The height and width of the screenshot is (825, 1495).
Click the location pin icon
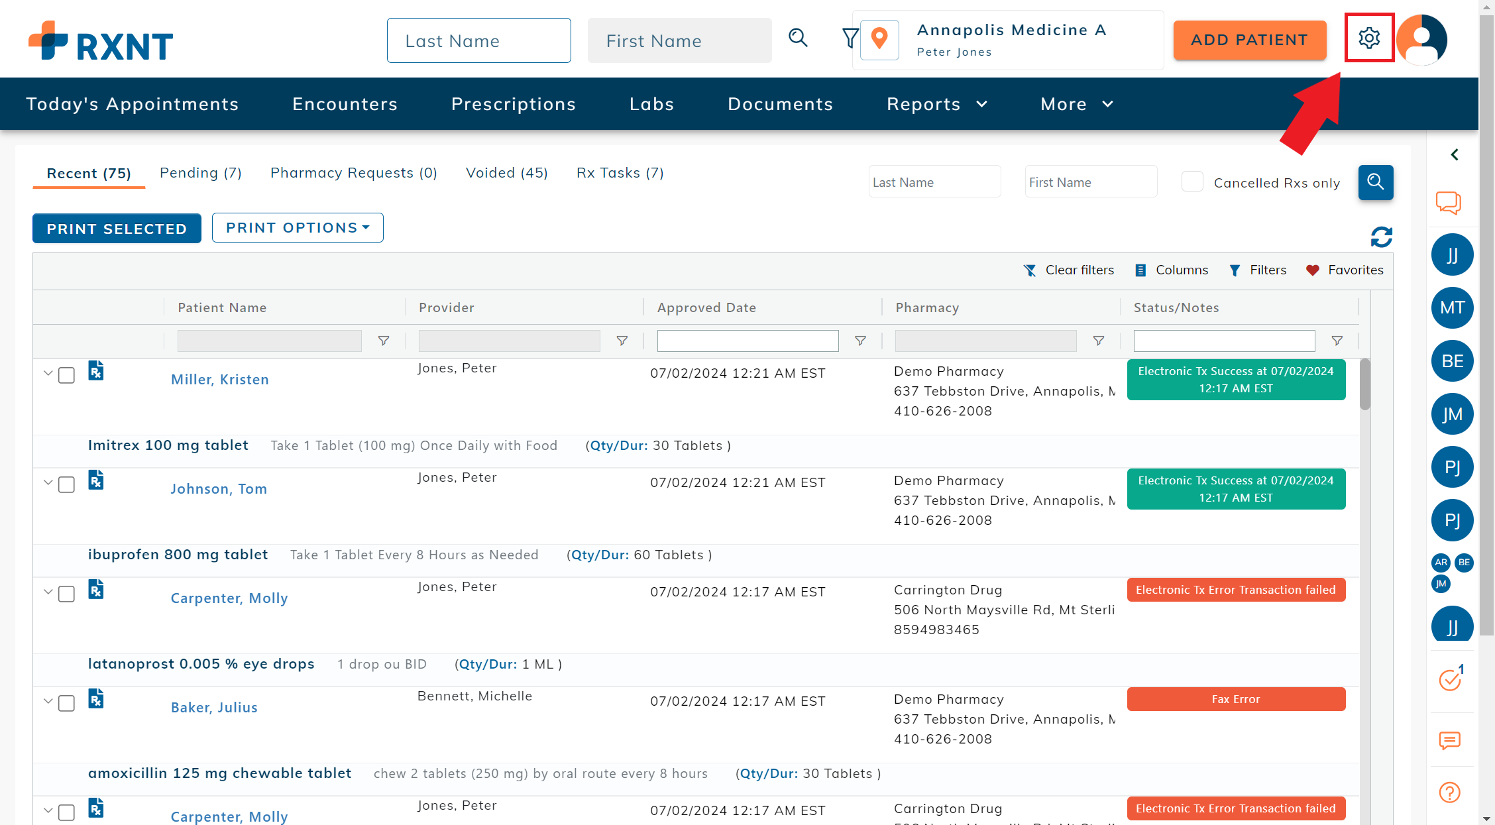[x=879, y=40]
